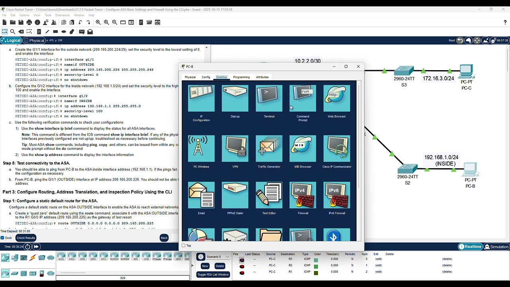Viewport: 510px width, 287px height.
Task: Click PC-B on the topology
Action: pos(471,169)
